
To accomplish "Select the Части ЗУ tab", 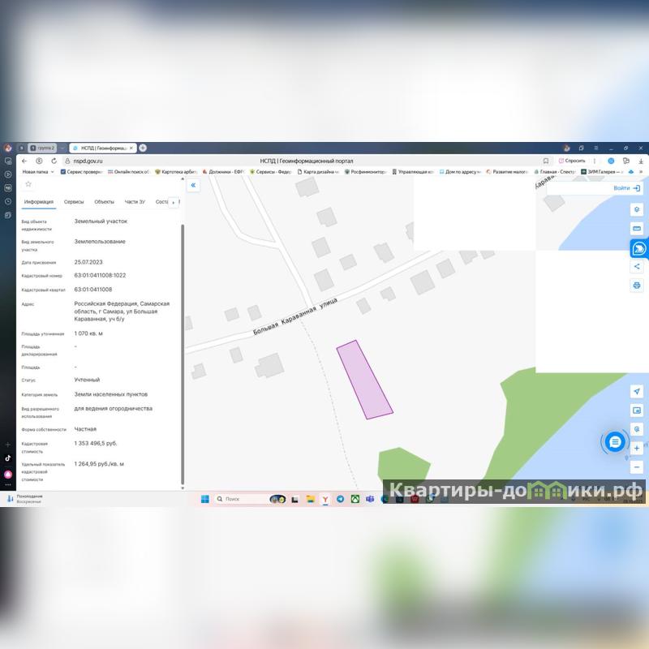I will click(x=135, y=202).
